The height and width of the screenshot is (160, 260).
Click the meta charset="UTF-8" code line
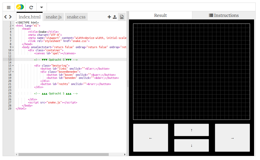pos(45,35)
